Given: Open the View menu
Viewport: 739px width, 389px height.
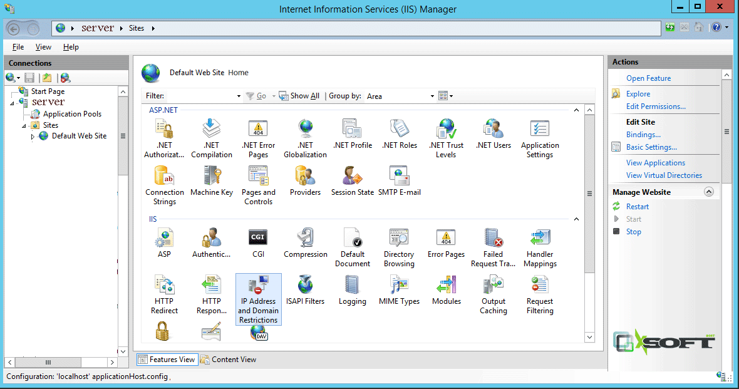Looking at the screenshot, I should coord(43,47).
